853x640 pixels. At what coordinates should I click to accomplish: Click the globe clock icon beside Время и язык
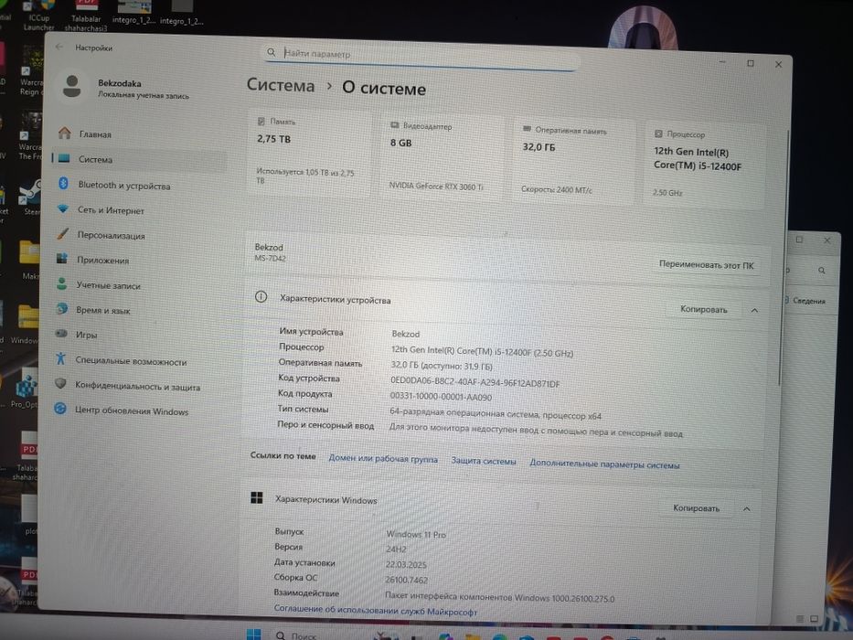coord(62,309)
